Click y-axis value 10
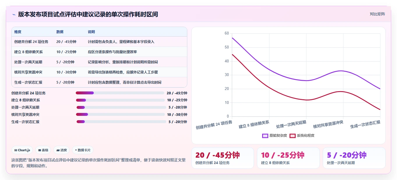The image size is (397, 180). coord(227,102)
